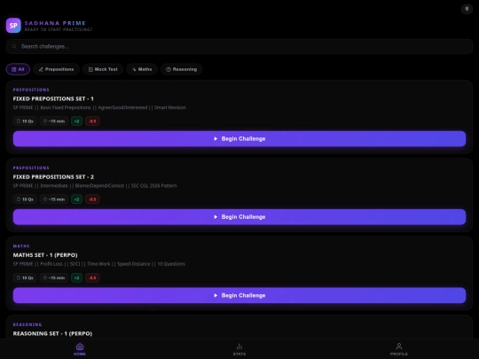Click -0.5 penalty badge in Maths Set - 1
The image size is (479, 359).
pyautogui.click(x=92, y=277)
